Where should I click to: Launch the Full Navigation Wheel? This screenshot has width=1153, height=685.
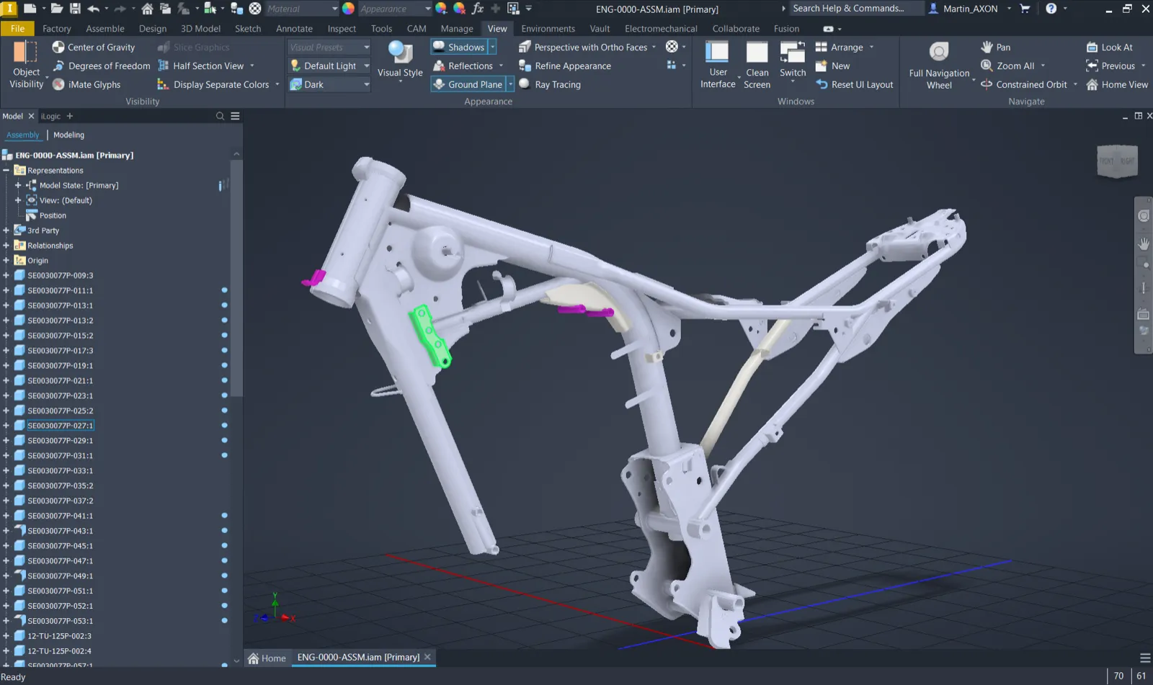[x=939, y=65]
